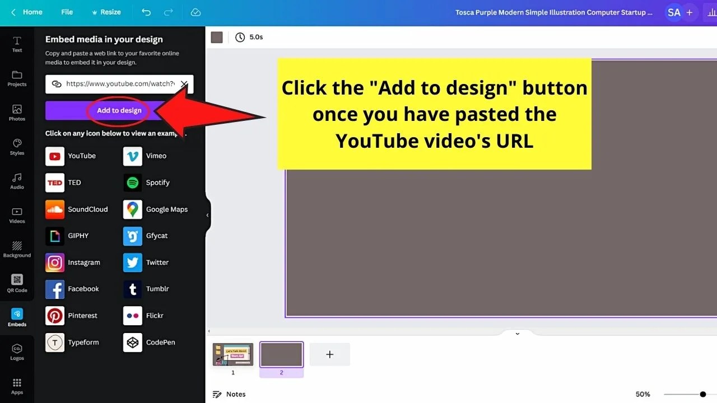Collapse the Embeds side panel
The width and height of the screenshot is (717, 403).
point(208,214)
